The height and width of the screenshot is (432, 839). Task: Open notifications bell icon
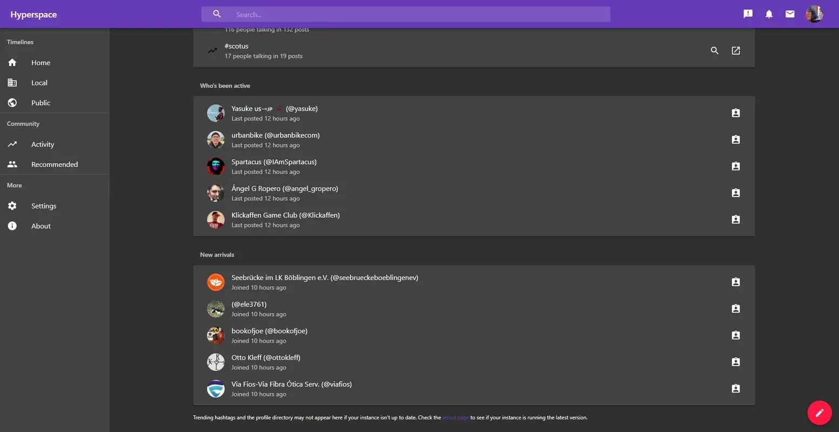click(769, 14)
